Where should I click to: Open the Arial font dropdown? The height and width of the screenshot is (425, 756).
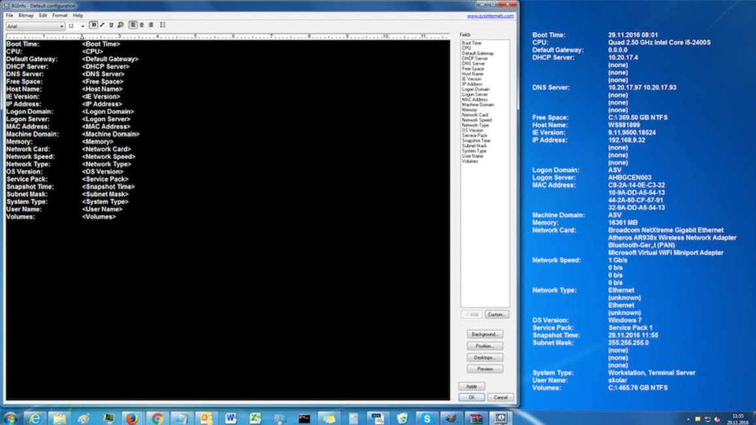click(62, 25)
